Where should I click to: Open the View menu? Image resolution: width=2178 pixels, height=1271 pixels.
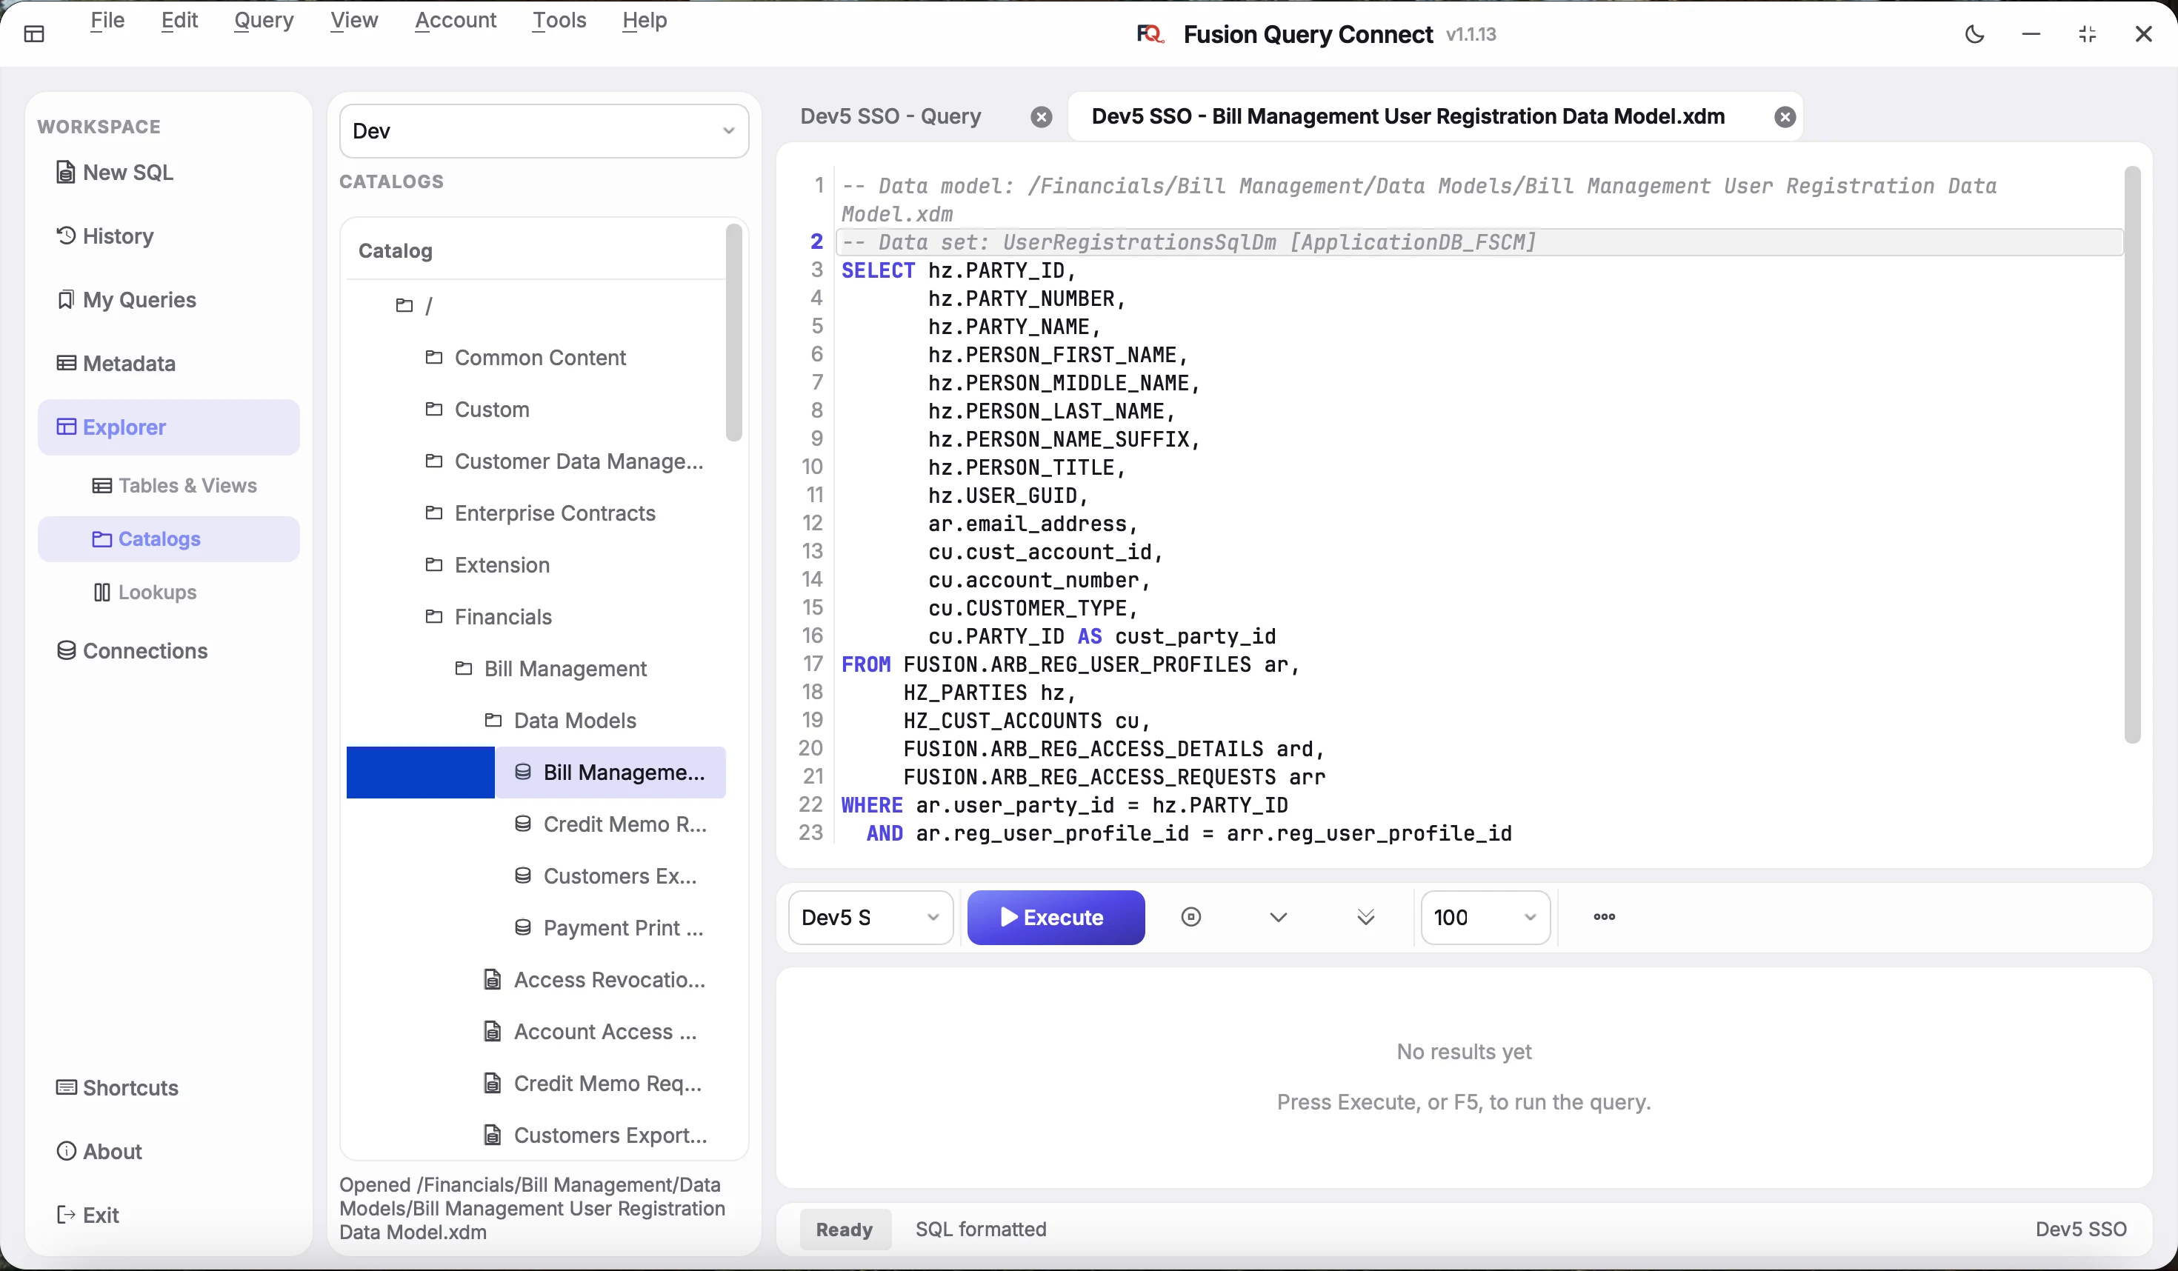tap(353, 20)
